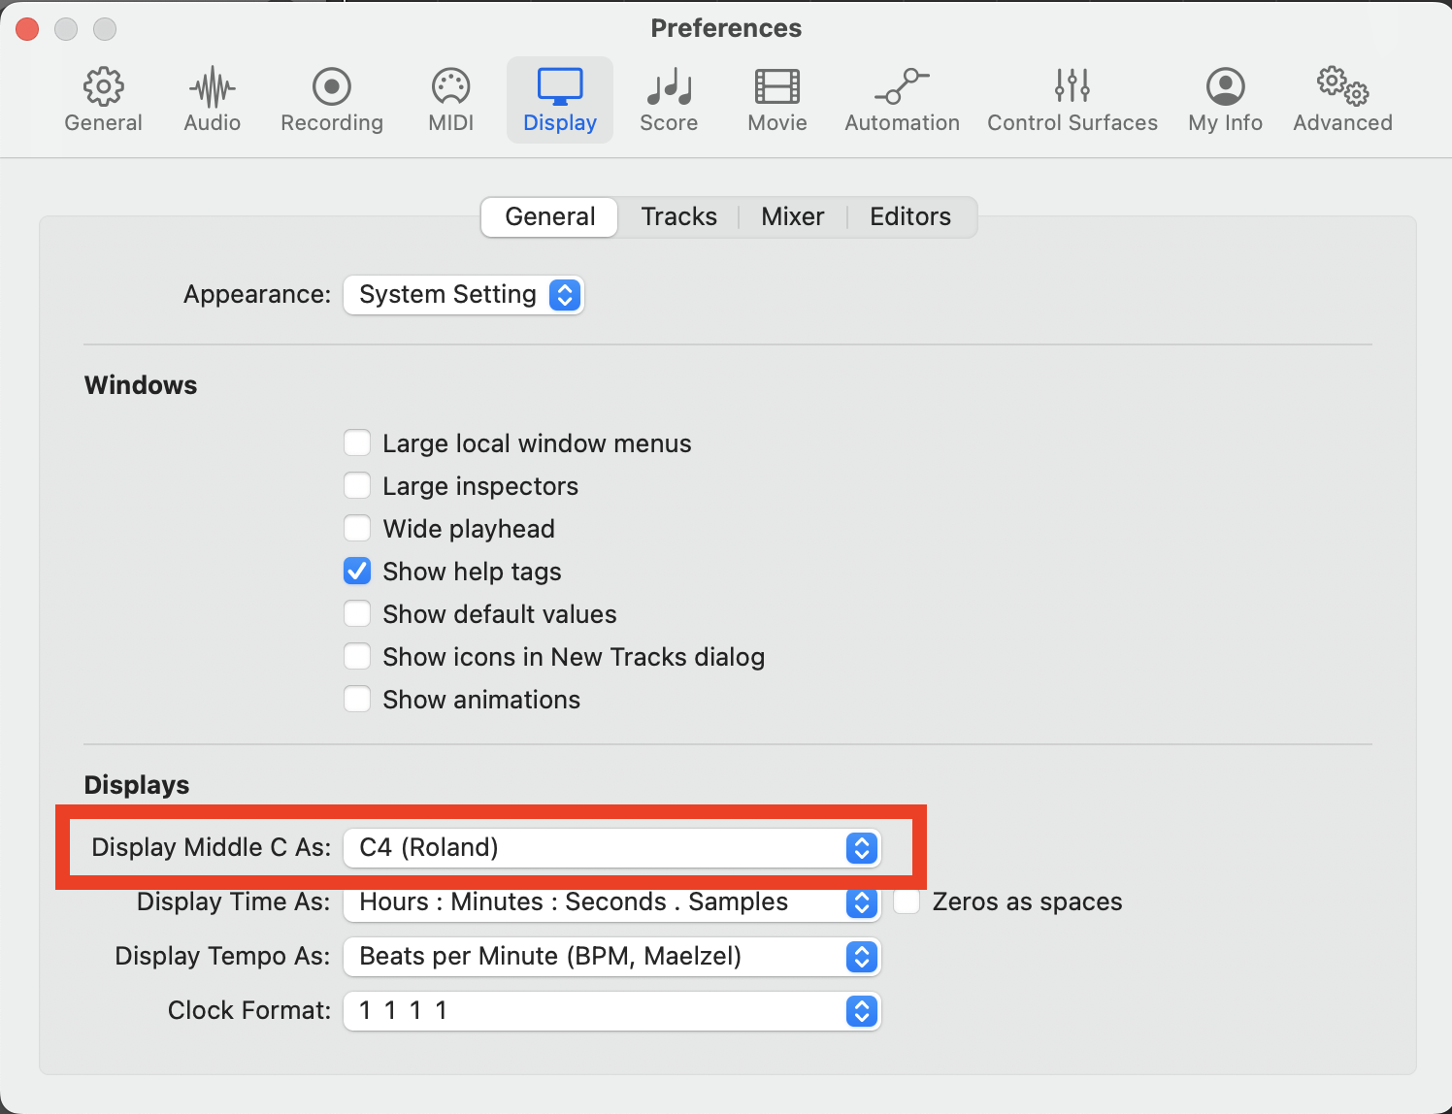Screen dimensions: 1452x1114
Task: Open the Display Tempo As dropdown
Action: click(x=611, y=957)
